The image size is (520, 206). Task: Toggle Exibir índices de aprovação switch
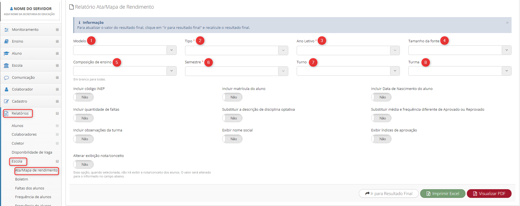[x=381, y=139]
